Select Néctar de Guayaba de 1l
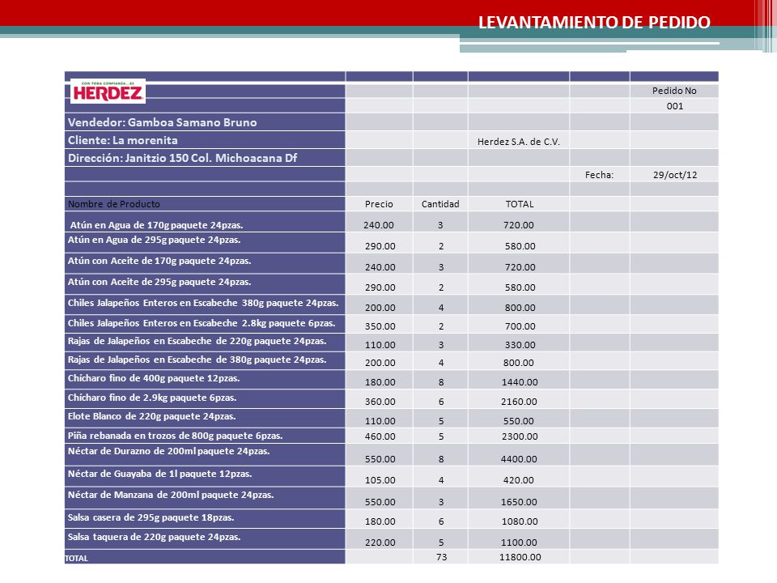The image size is (777, 583). (x=160, y=474)
